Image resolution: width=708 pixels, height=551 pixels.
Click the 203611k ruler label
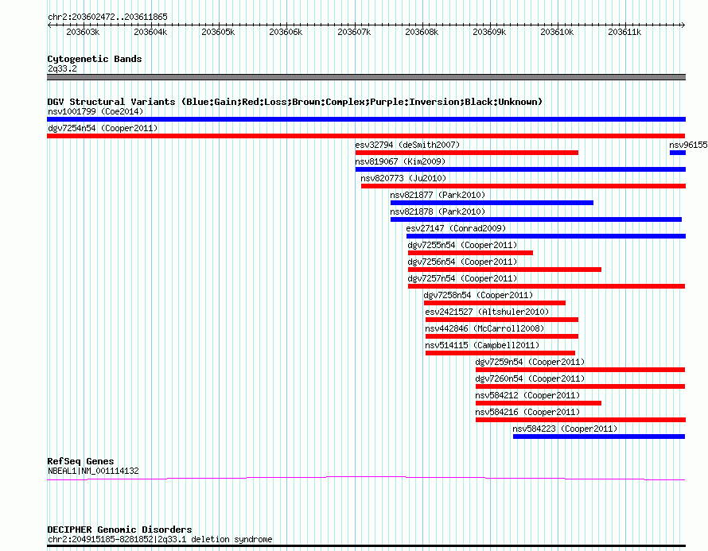(x=625, y=32)
